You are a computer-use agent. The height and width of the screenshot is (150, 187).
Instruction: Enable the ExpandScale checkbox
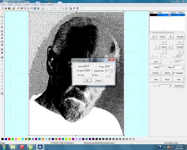93,71
